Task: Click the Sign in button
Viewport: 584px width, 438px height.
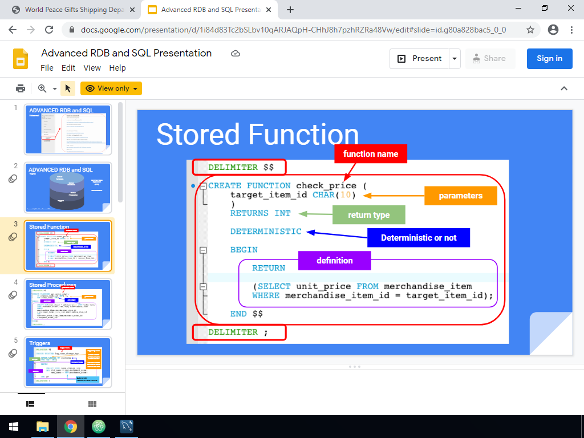Action: click(549, 59)
